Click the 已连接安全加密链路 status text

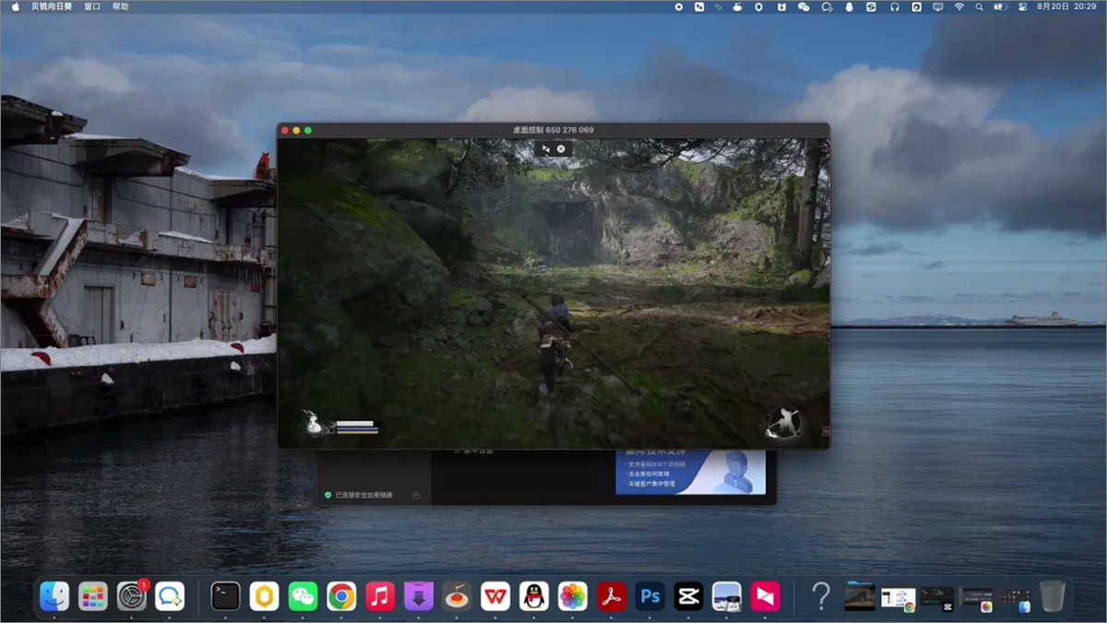click(x=363, y=495)
